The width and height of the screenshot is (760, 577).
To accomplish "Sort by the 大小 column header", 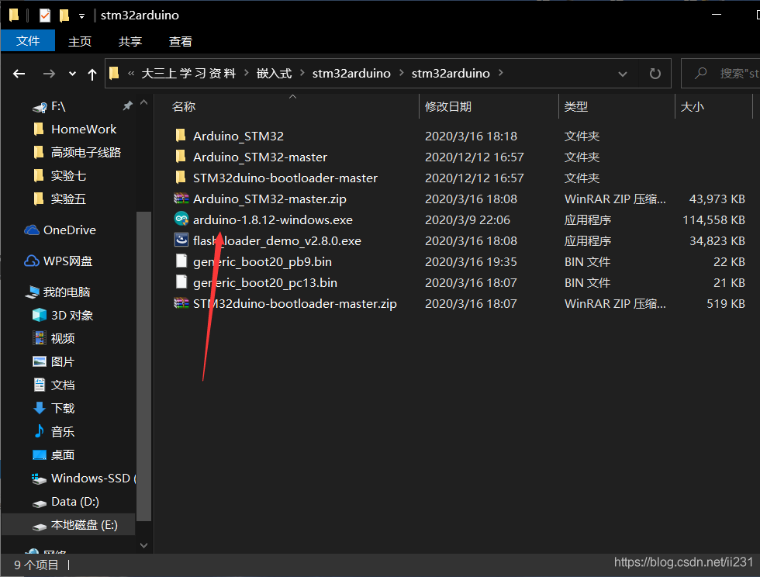I will coord(692,107).
